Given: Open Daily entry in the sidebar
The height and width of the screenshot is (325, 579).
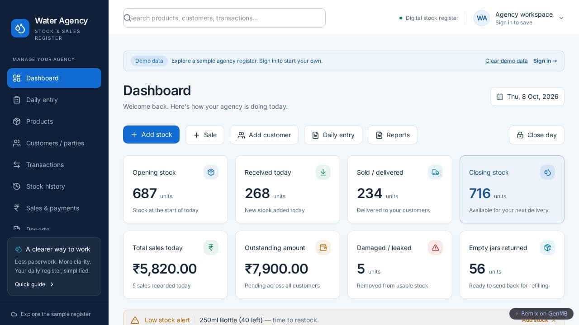Looking at the screenshot, I should coord(54,100).
